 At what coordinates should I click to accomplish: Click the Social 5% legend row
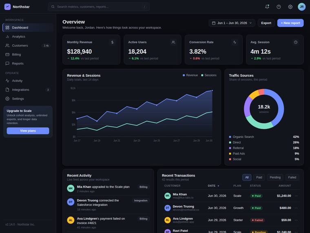click(264, 159)
